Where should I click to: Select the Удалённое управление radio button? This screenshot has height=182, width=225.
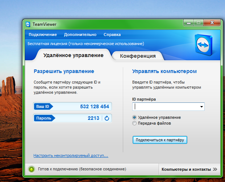click(135, 117)
